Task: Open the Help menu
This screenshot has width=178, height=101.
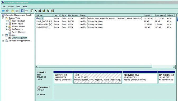Action: pos(25,7)
